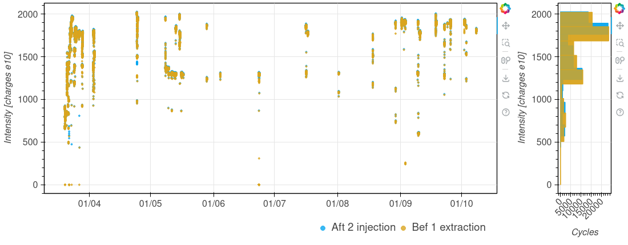The width and height of the screenshot is (628, 245).
Task: Click the Bokeh logo on histogram toolbar
Action: click(x=619, y=9)
